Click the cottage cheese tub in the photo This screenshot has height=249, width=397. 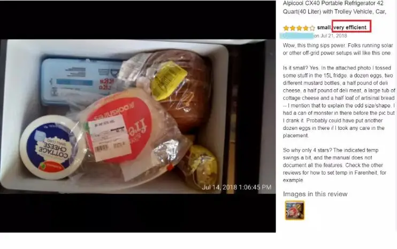pos(51,147)
